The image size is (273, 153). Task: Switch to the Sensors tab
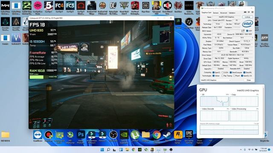pyautogui.click(x=215, y=13)
